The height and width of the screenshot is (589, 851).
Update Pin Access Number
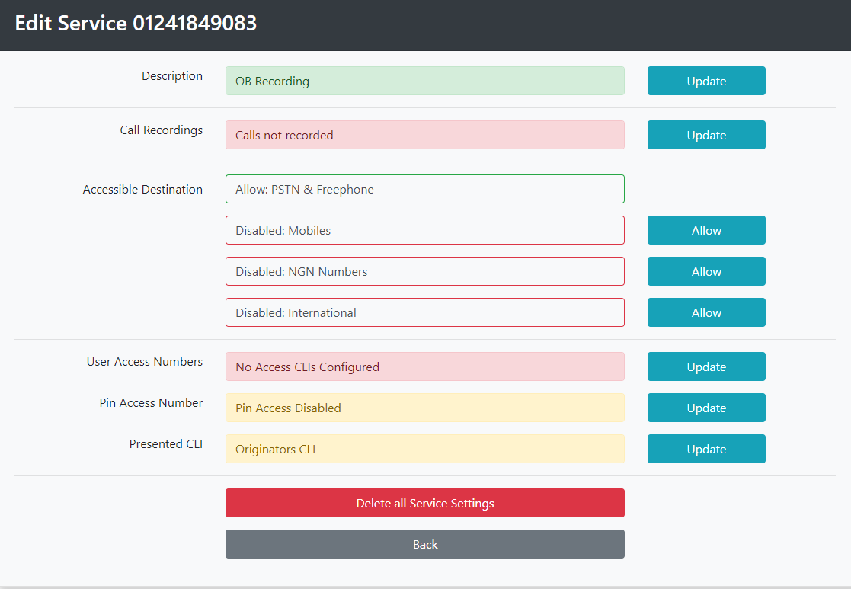[706, 408]
